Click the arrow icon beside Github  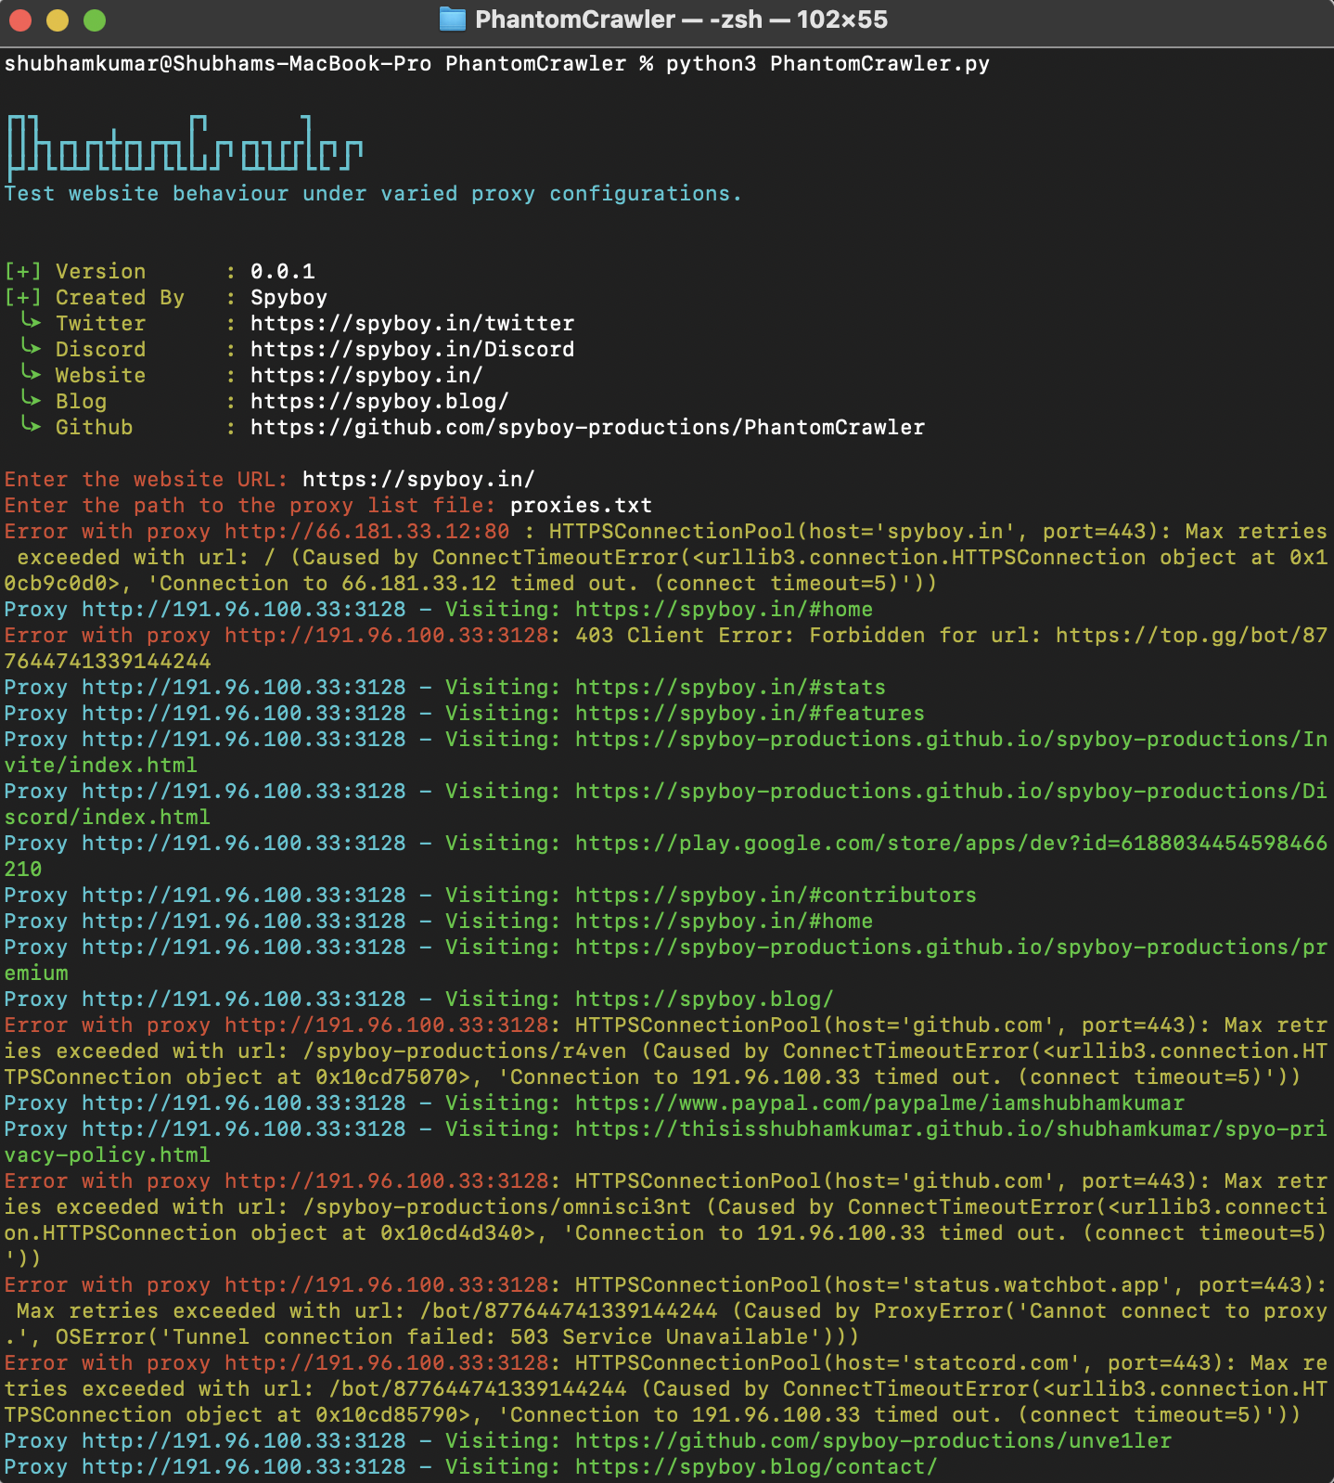(32, 426)
